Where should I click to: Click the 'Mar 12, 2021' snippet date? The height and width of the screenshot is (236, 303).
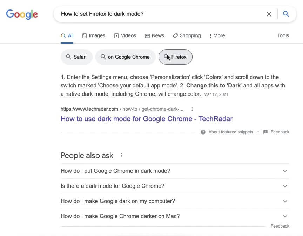click(216, 94)
